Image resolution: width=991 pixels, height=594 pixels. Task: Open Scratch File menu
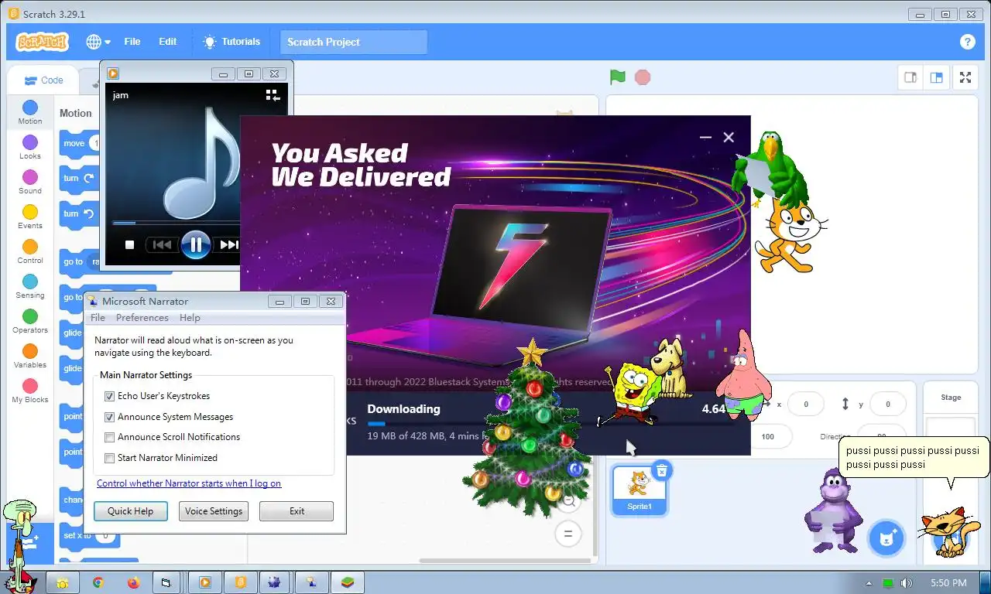132,42
